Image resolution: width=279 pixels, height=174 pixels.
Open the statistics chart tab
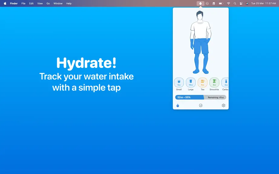click(x=201, y=105)
